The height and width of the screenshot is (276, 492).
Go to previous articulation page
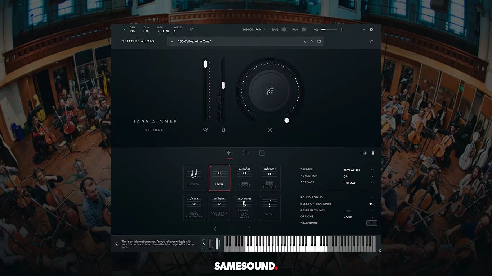coord(215,229)
